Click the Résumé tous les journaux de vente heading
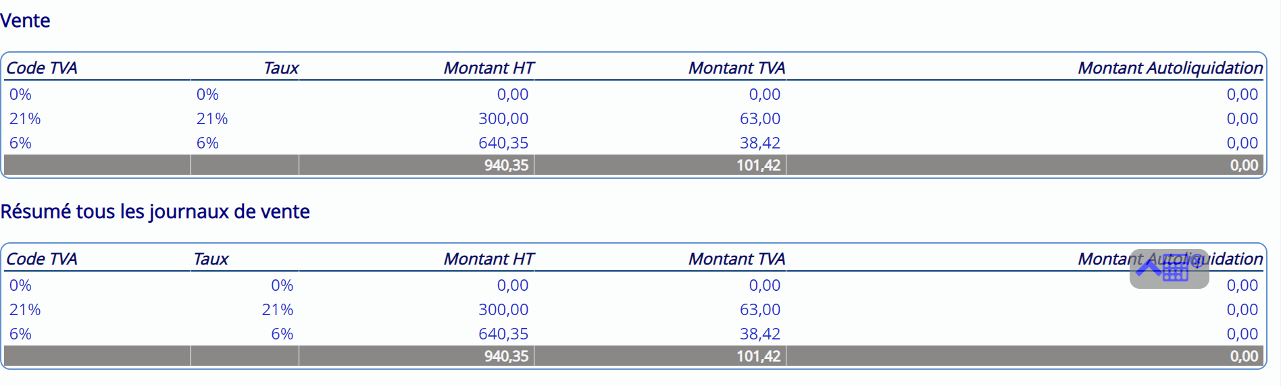Image resolution: width=1281 pixels, height=386 pixels. [155, 212]
